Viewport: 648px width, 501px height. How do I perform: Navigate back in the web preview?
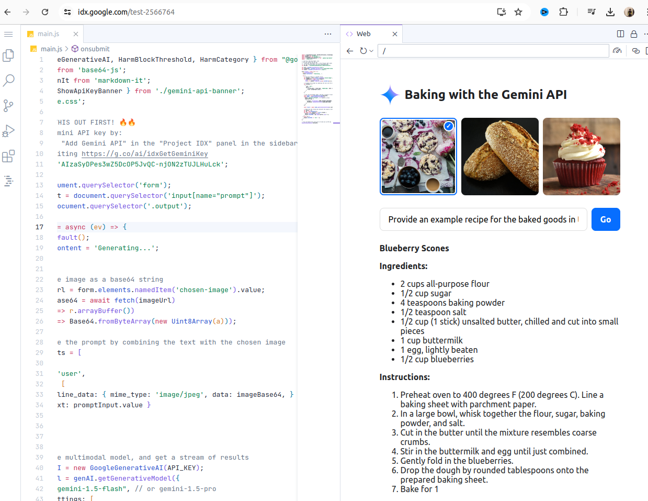[x=349, y=51]
